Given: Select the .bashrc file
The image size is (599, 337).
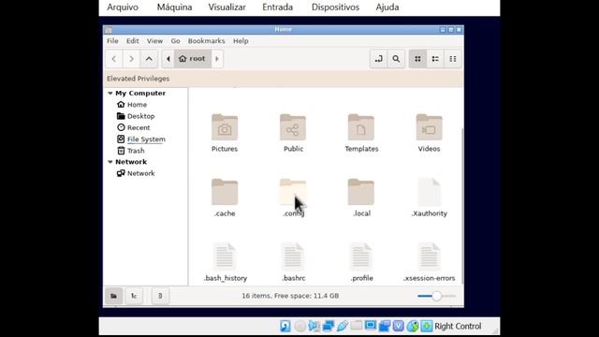Looking at the screenshot, I should tap(293, 262).
